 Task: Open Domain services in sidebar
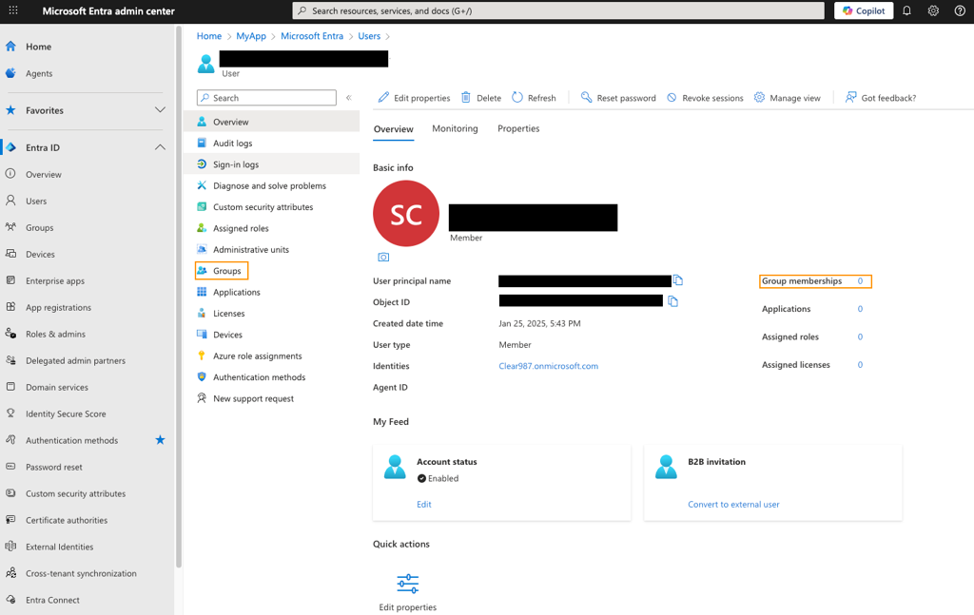[57, 387]
